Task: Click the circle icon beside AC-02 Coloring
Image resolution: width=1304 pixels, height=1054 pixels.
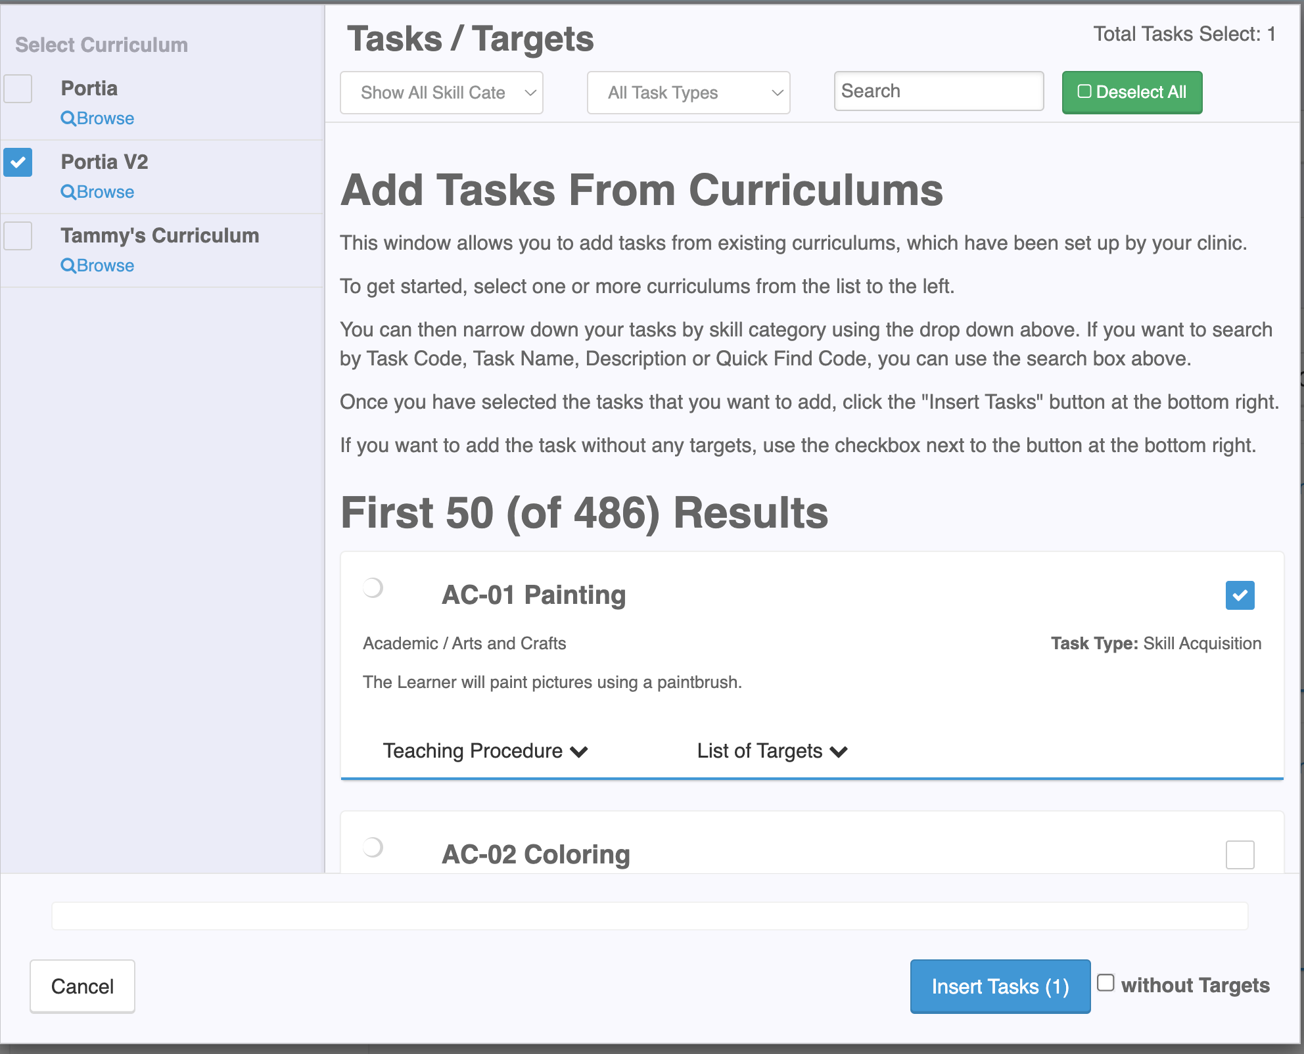Action: tap(373, 847)
